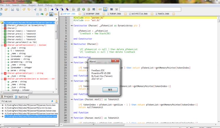This screenshot has height=128, width=220.
Task: Click the Compile toolbar icon
Action: [x=73, y=9]
